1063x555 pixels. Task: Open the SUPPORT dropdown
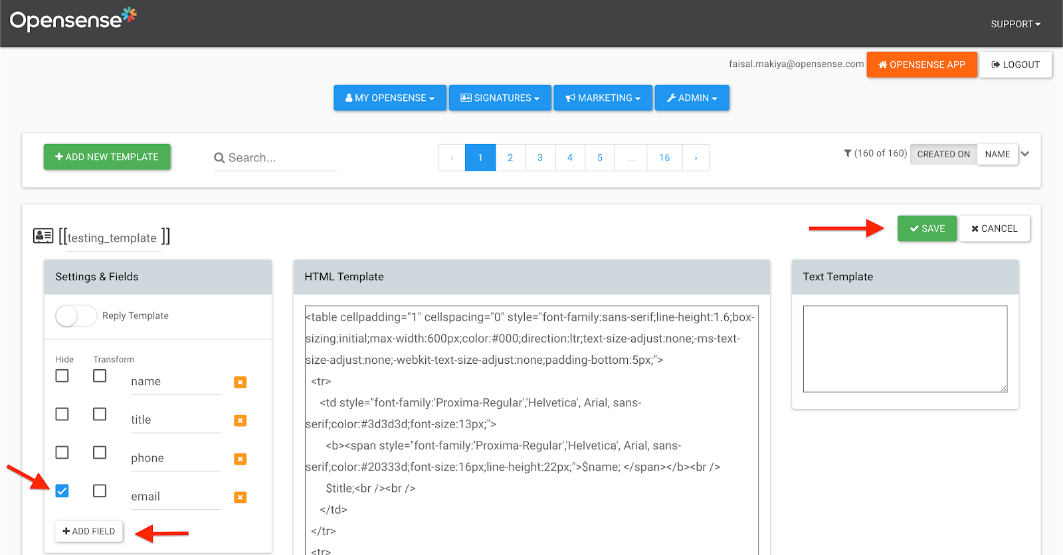pyautogui.click(x=1016, y=24)
